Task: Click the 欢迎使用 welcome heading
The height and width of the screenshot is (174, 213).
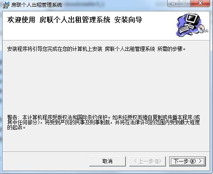Action: (21, 20)
